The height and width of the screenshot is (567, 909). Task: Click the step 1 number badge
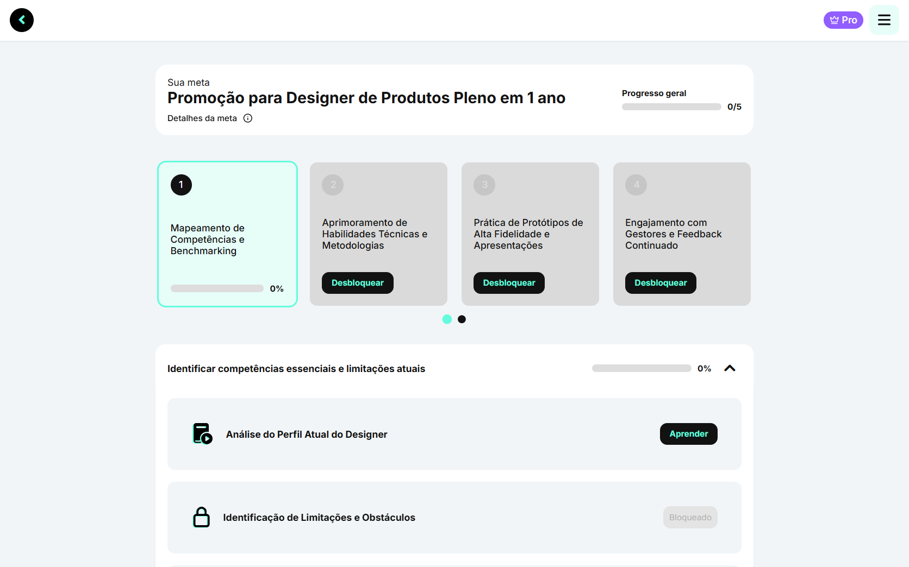pyautogui.click(x=181, y=185)
